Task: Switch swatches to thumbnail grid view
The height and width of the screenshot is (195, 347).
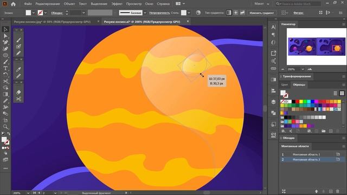Action: (x=342, y=93)
